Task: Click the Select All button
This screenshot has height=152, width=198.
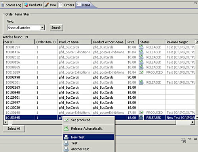Action: coord(14,129)
